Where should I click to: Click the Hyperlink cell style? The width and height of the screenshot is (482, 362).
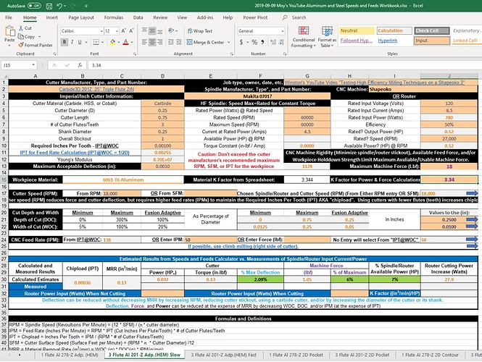[x=394, y=41]
